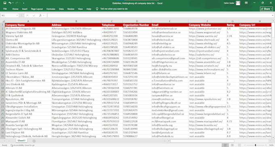The height and width of the screenshot is (147, 275).
Task: Add a new sheet with plus icon
Action: pyautogui.click(x=34, y=141)
